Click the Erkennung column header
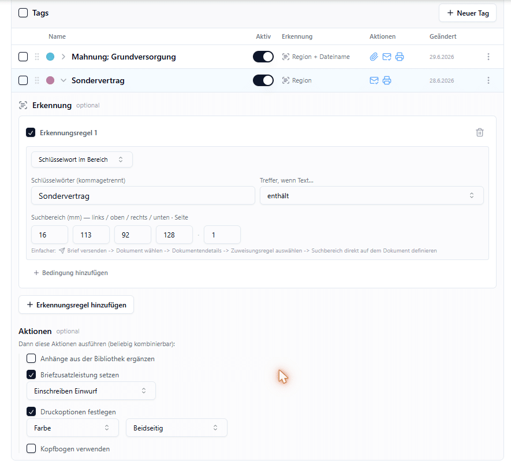 [x=297, y=36]
